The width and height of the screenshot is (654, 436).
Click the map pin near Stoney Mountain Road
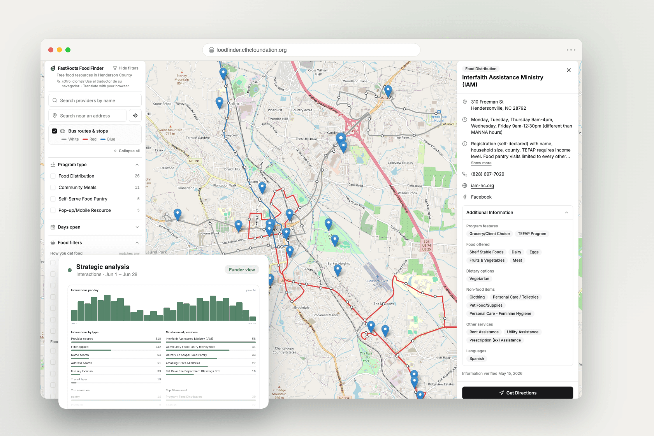pyautogui.click(x=220, y=102)
